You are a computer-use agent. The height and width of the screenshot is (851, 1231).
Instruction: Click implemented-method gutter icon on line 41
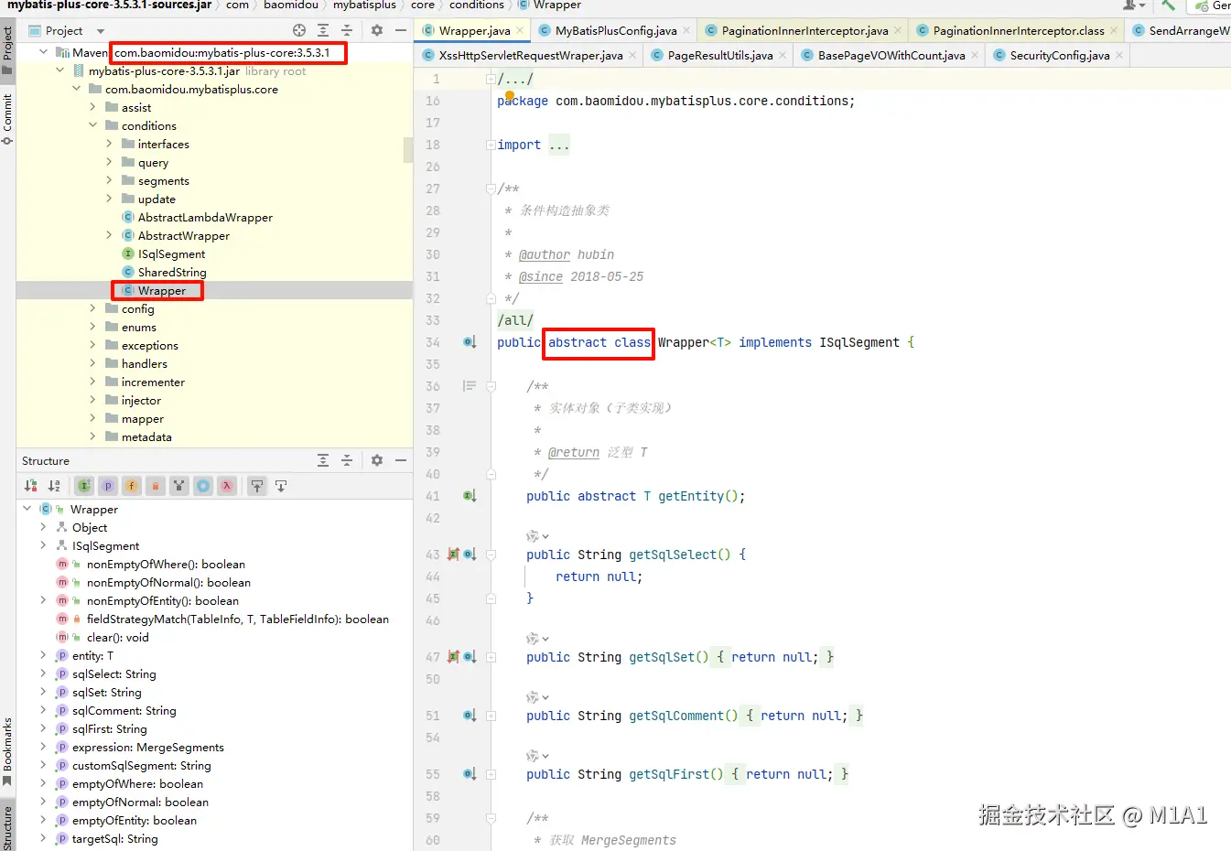tap(470, 496)
